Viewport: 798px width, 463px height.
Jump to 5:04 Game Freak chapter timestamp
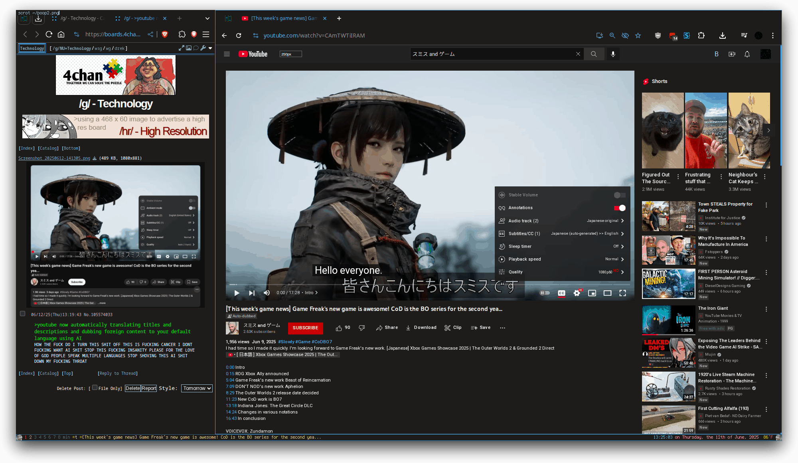(230, 380)
